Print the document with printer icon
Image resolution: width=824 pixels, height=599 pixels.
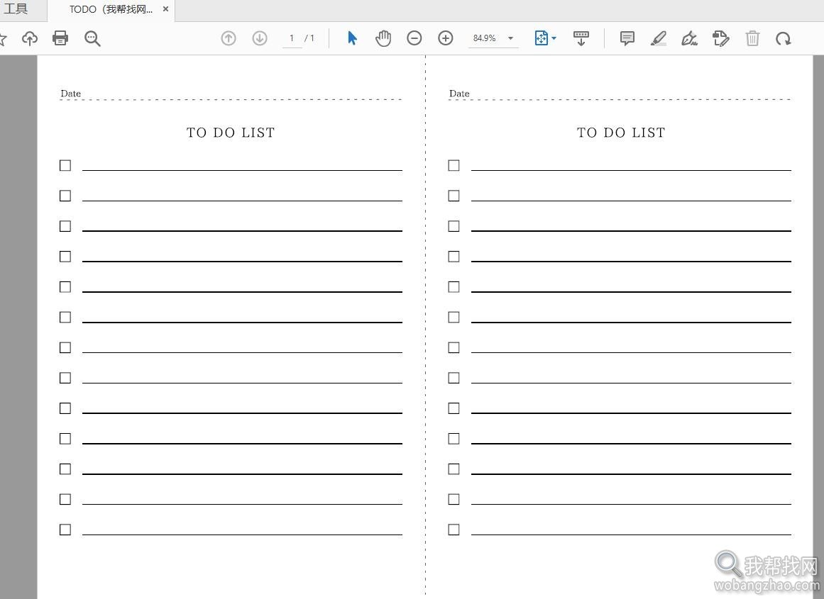(60, 38)
